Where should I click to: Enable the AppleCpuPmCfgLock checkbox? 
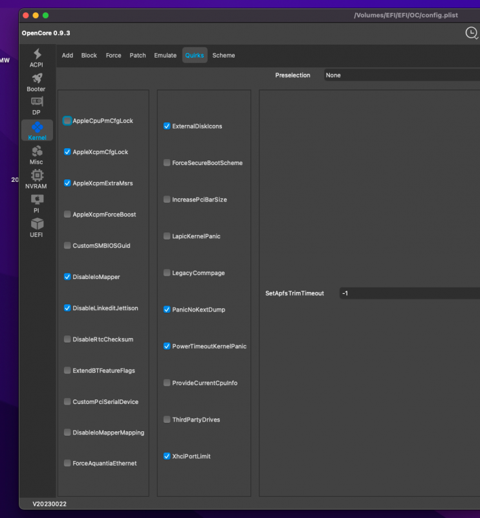pyautogui.click(x=67, y=121)
